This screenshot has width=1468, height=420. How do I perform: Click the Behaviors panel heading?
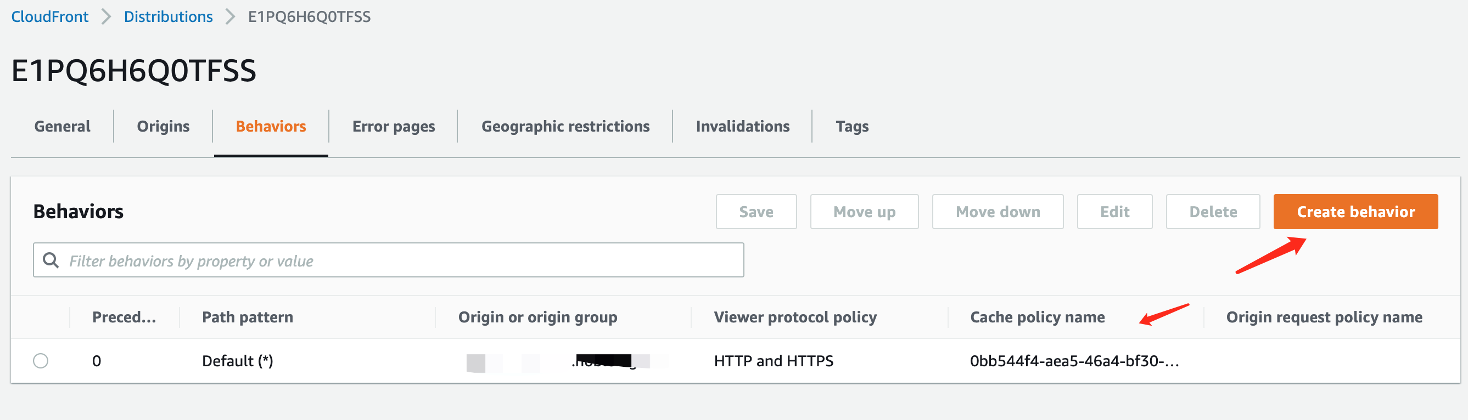pos(78,211)
